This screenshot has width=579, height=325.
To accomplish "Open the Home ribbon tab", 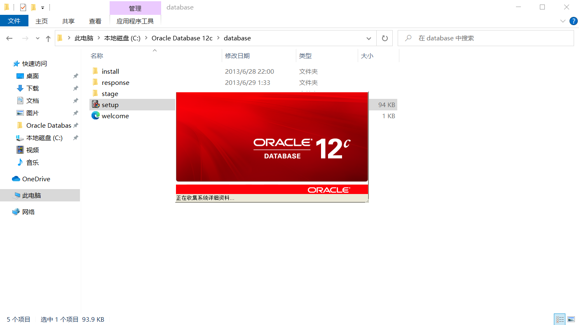I will (x=42, y=21).
